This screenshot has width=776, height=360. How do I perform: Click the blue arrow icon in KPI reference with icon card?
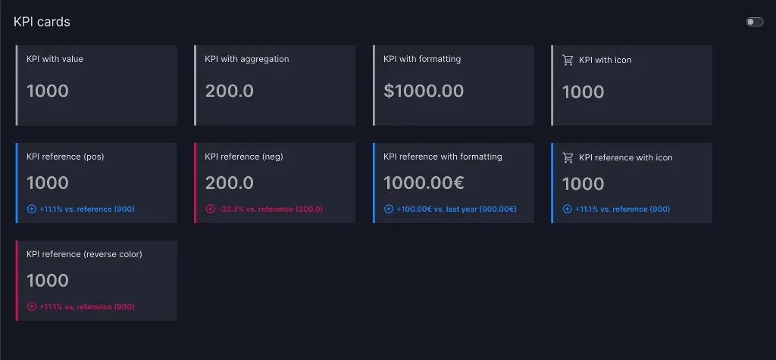click(x=567, y=209)
